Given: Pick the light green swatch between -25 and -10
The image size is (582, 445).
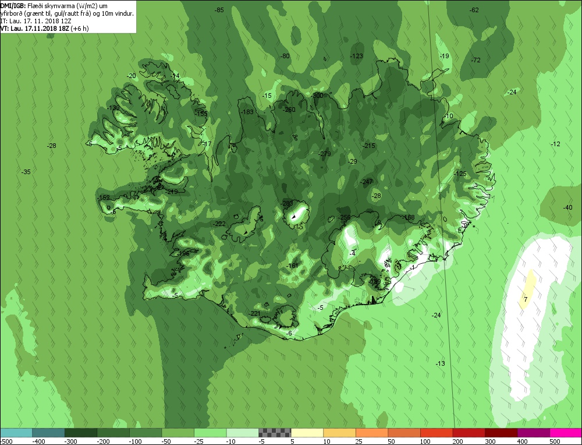Looking at the screenshot, I should pos(210,433).
